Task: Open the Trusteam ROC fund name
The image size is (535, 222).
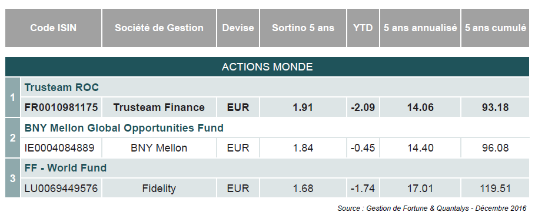Action: (x=61, y=88)
